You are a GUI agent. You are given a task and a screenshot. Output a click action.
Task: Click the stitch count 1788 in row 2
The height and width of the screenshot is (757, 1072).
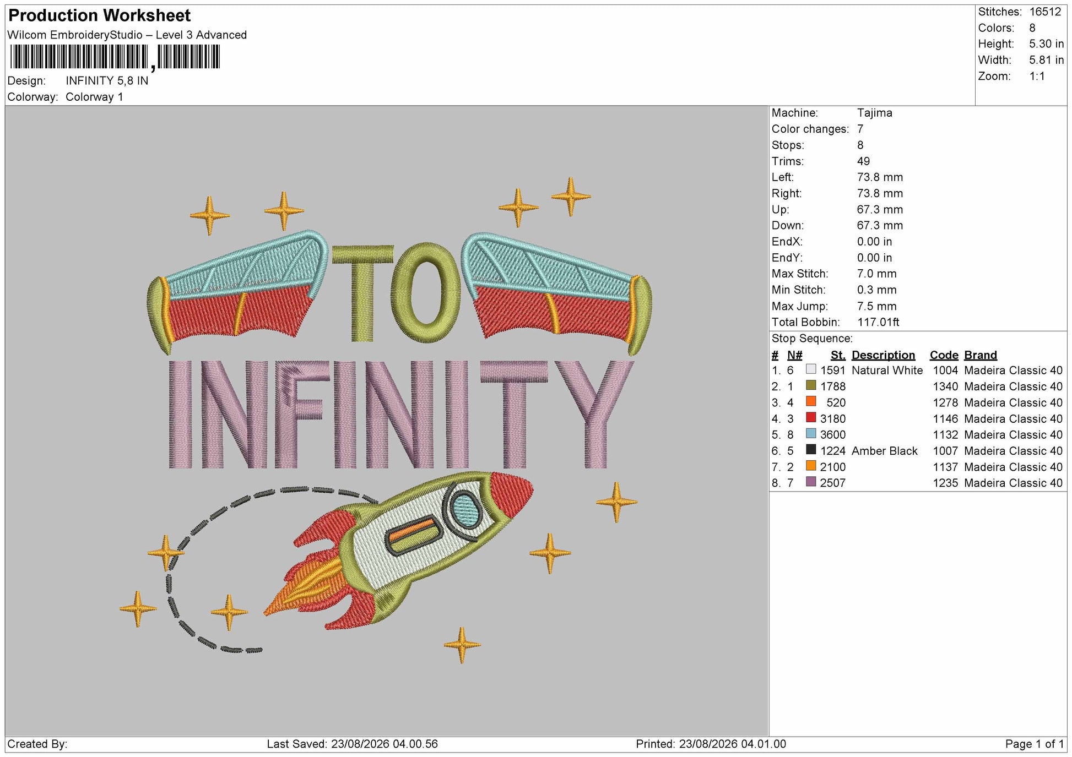(x=832, y=386)
